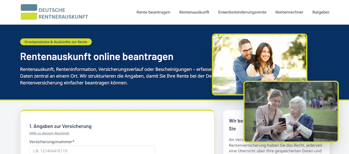Go to Erwerbsminderungsrente page
The width and height of the screenshot is (349, 154).
(242, 12)
